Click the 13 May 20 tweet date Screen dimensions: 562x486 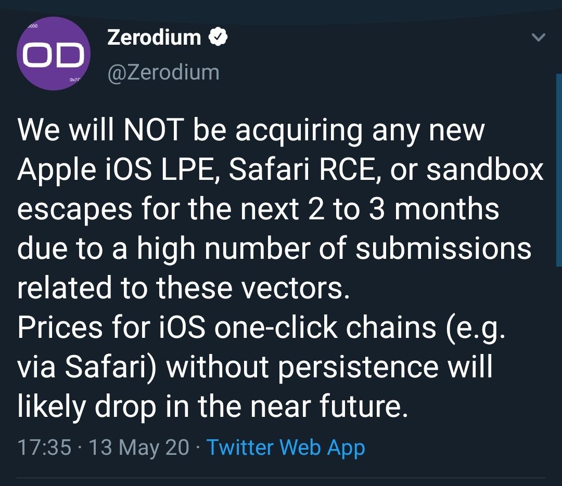tap(139, 447)
